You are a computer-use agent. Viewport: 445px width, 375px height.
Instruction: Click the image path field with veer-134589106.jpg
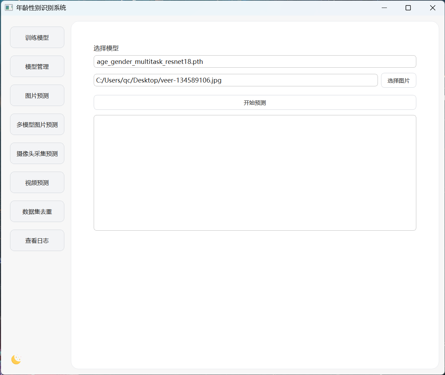(235, 80)
